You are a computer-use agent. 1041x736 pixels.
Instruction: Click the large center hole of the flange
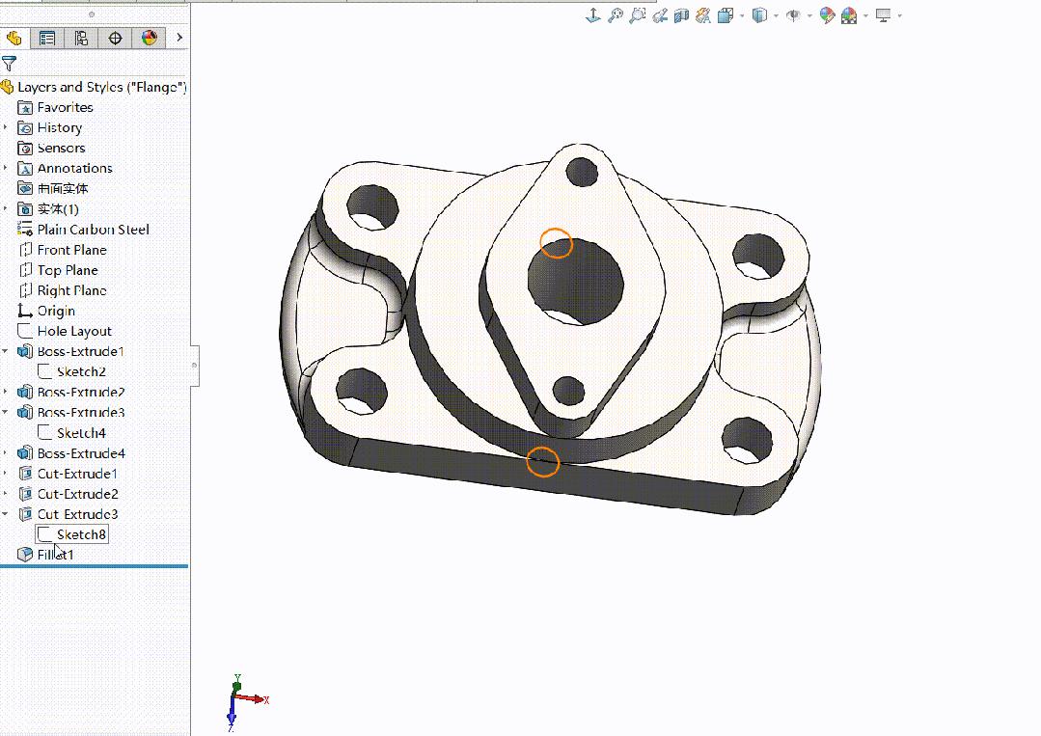tap(575, 282)
